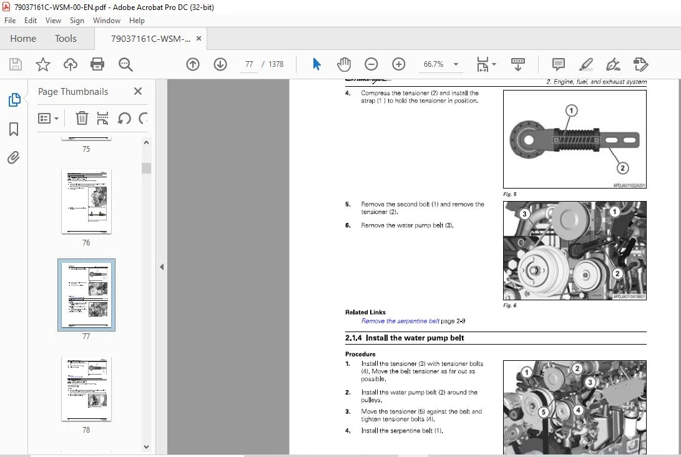Image resolution: width=681 pixels, height=457 pixels.
Task: Select the Highlight text tool
Action: pos(586,64)
